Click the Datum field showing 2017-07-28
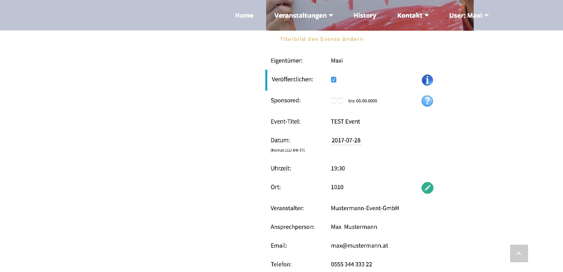The width and height of the screenshot is (563, 272). click(346, 140)
